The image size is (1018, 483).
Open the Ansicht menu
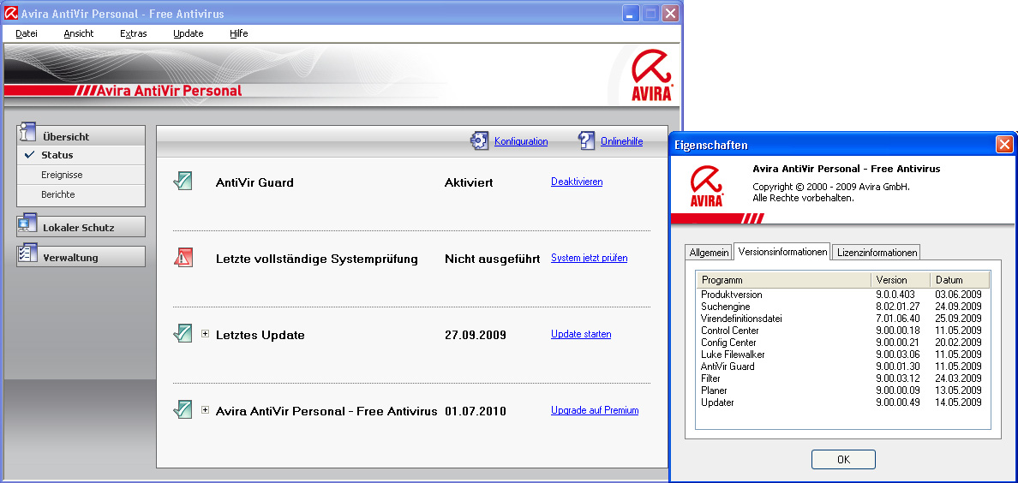79,33
